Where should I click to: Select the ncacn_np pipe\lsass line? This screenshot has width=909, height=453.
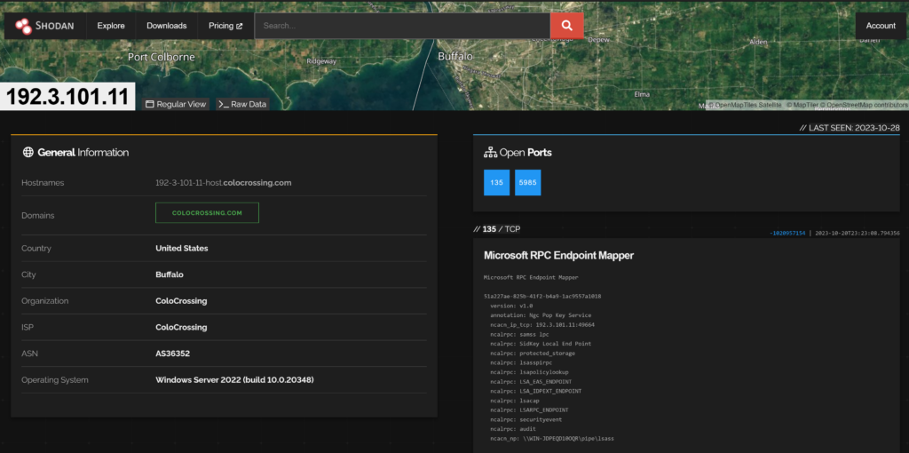[x=552, y=439]
